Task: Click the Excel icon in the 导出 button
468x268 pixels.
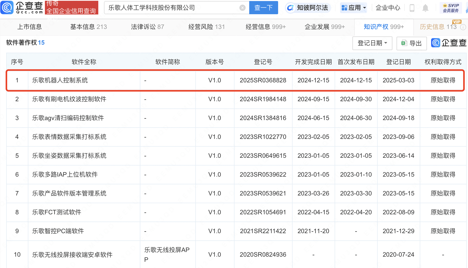Action: point(404,43)
